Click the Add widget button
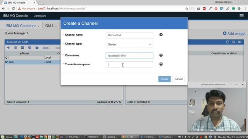248x139 pixels. [x=234, y=34]
